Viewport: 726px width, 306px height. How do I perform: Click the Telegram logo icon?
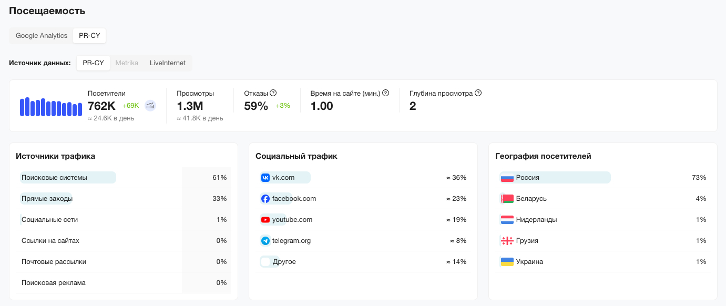265,241
